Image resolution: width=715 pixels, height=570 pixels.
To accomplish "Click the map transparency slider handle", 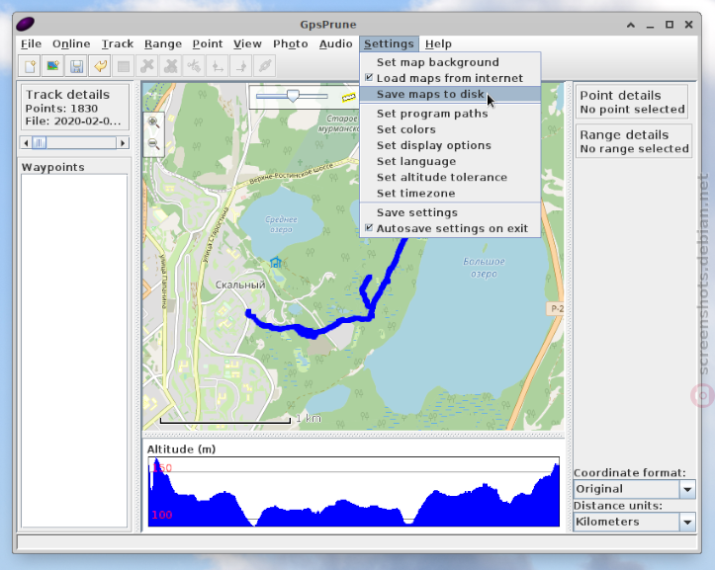I will [293, 96].
